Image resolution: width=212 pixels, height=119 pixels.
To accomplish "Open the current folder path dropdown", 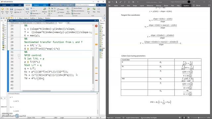I will 102,18.
